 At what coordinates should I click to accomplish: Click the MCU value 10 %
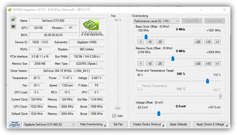[67, 92]
